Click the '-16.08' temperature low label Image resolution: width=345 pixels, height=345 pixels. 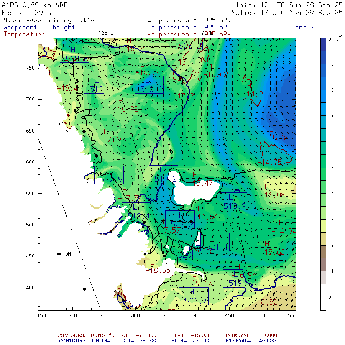pos(273,195)
